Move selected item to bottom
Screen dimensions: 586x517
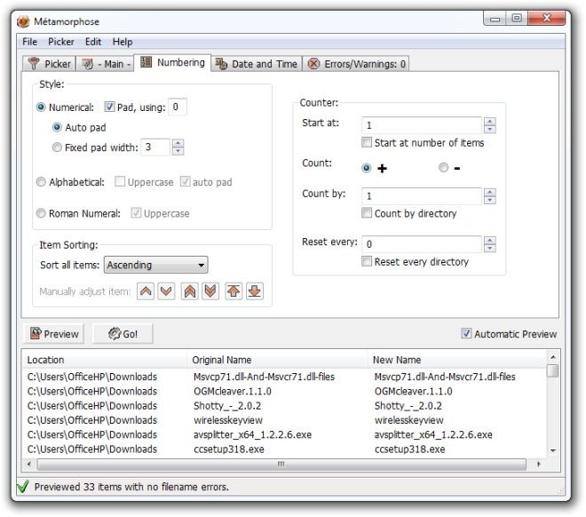(255, 290)
